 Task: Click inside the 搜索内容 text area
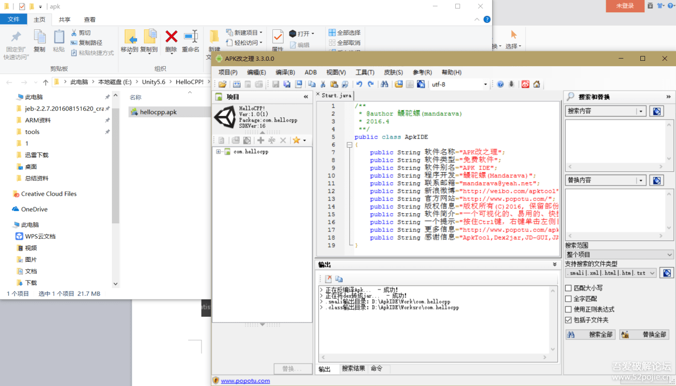coord(616,141)
